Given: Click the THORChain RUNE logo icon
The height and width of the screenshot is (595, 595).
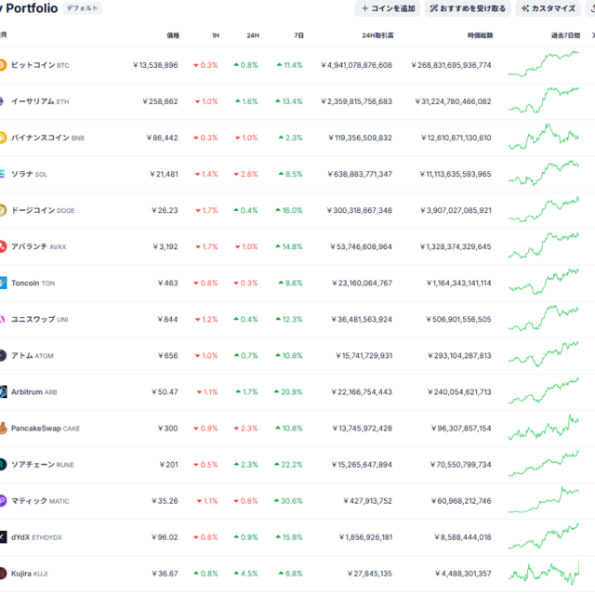Looking at the screenshot, I should tap(3, 465).
